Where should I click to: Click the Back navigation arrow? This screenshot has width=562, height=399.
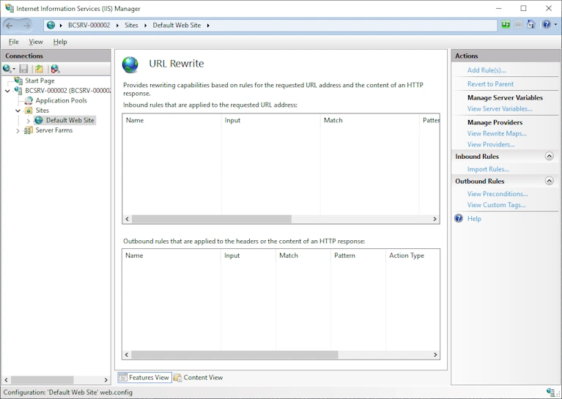click(x=10, y=26)
